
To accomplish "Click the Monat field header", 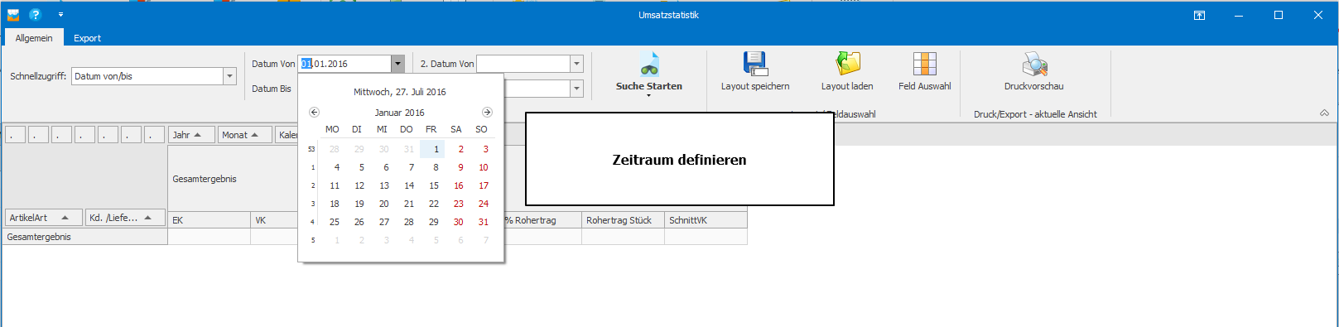I will tap(245, 135).
